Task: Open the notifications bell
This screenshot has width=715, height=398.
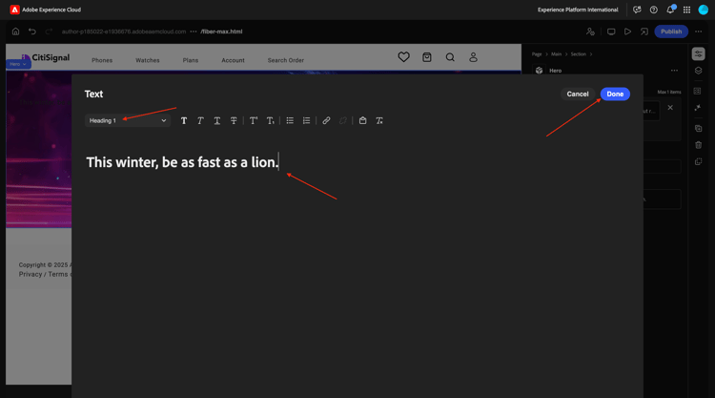Action: [670, 10]
